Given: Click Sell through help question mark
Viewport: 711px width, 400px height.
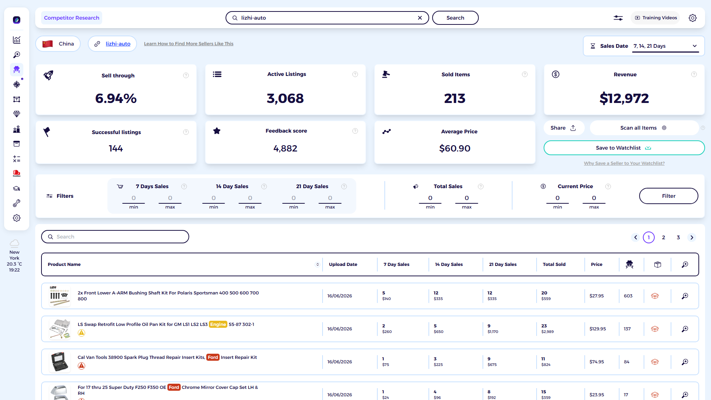Looking at the screenshot, I should 186,76.
